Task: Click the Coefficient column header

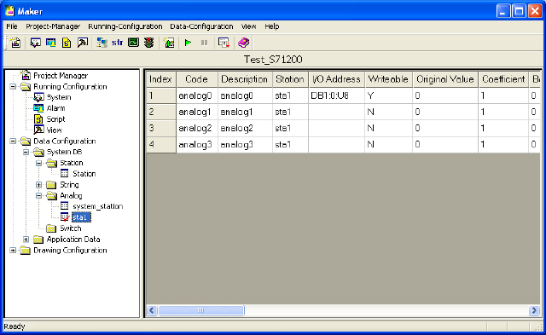Action: point(503,79)
